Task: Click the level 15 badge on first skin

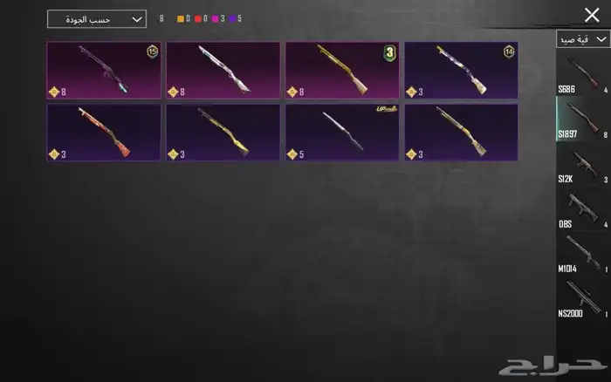Action: coord(153,51)
